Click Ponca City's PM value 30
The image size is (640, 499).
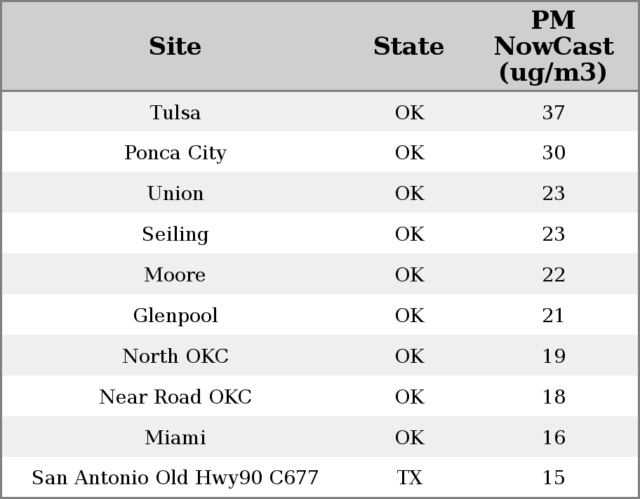click(x=554, y=153)
